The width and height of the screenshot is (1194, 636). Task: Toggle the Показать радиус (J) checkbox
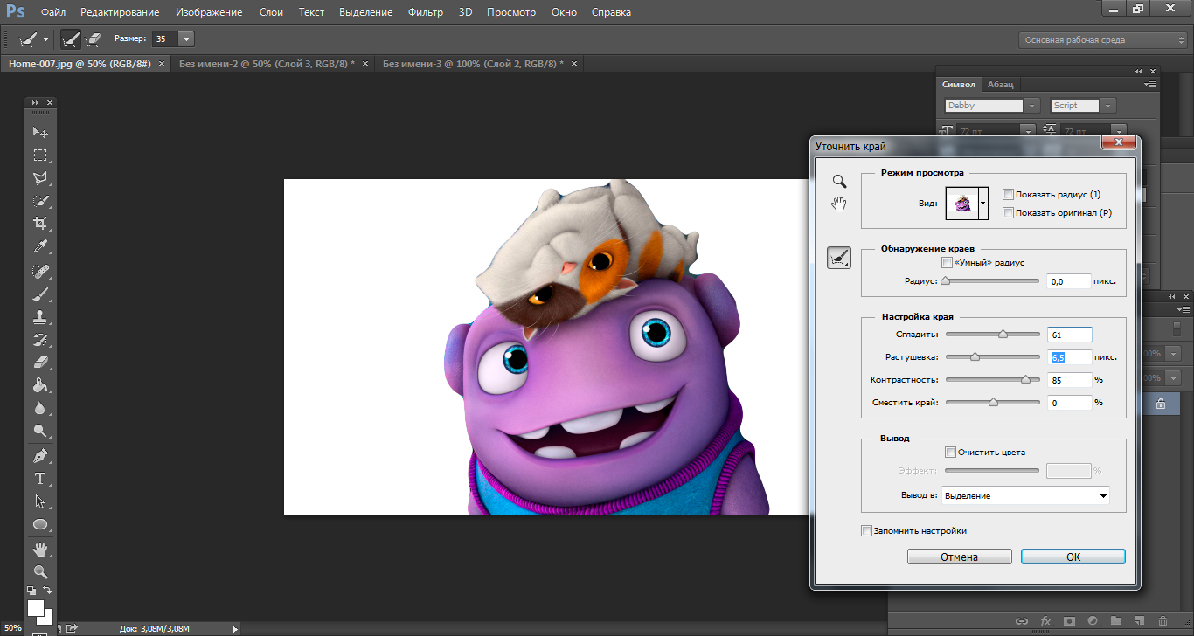1009,195
